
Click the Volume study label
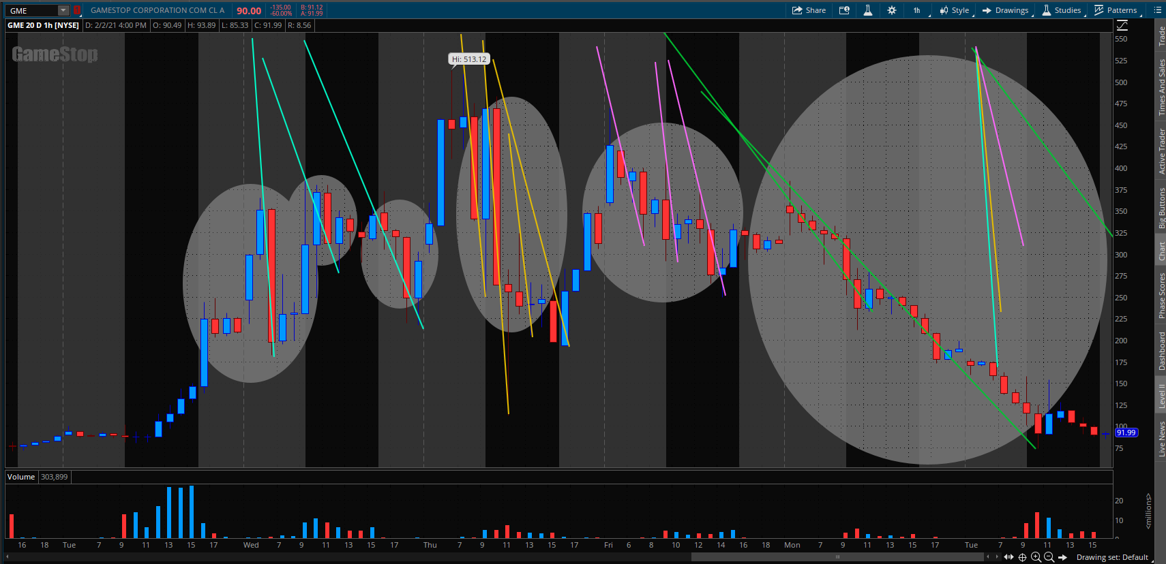click(21, 477)
